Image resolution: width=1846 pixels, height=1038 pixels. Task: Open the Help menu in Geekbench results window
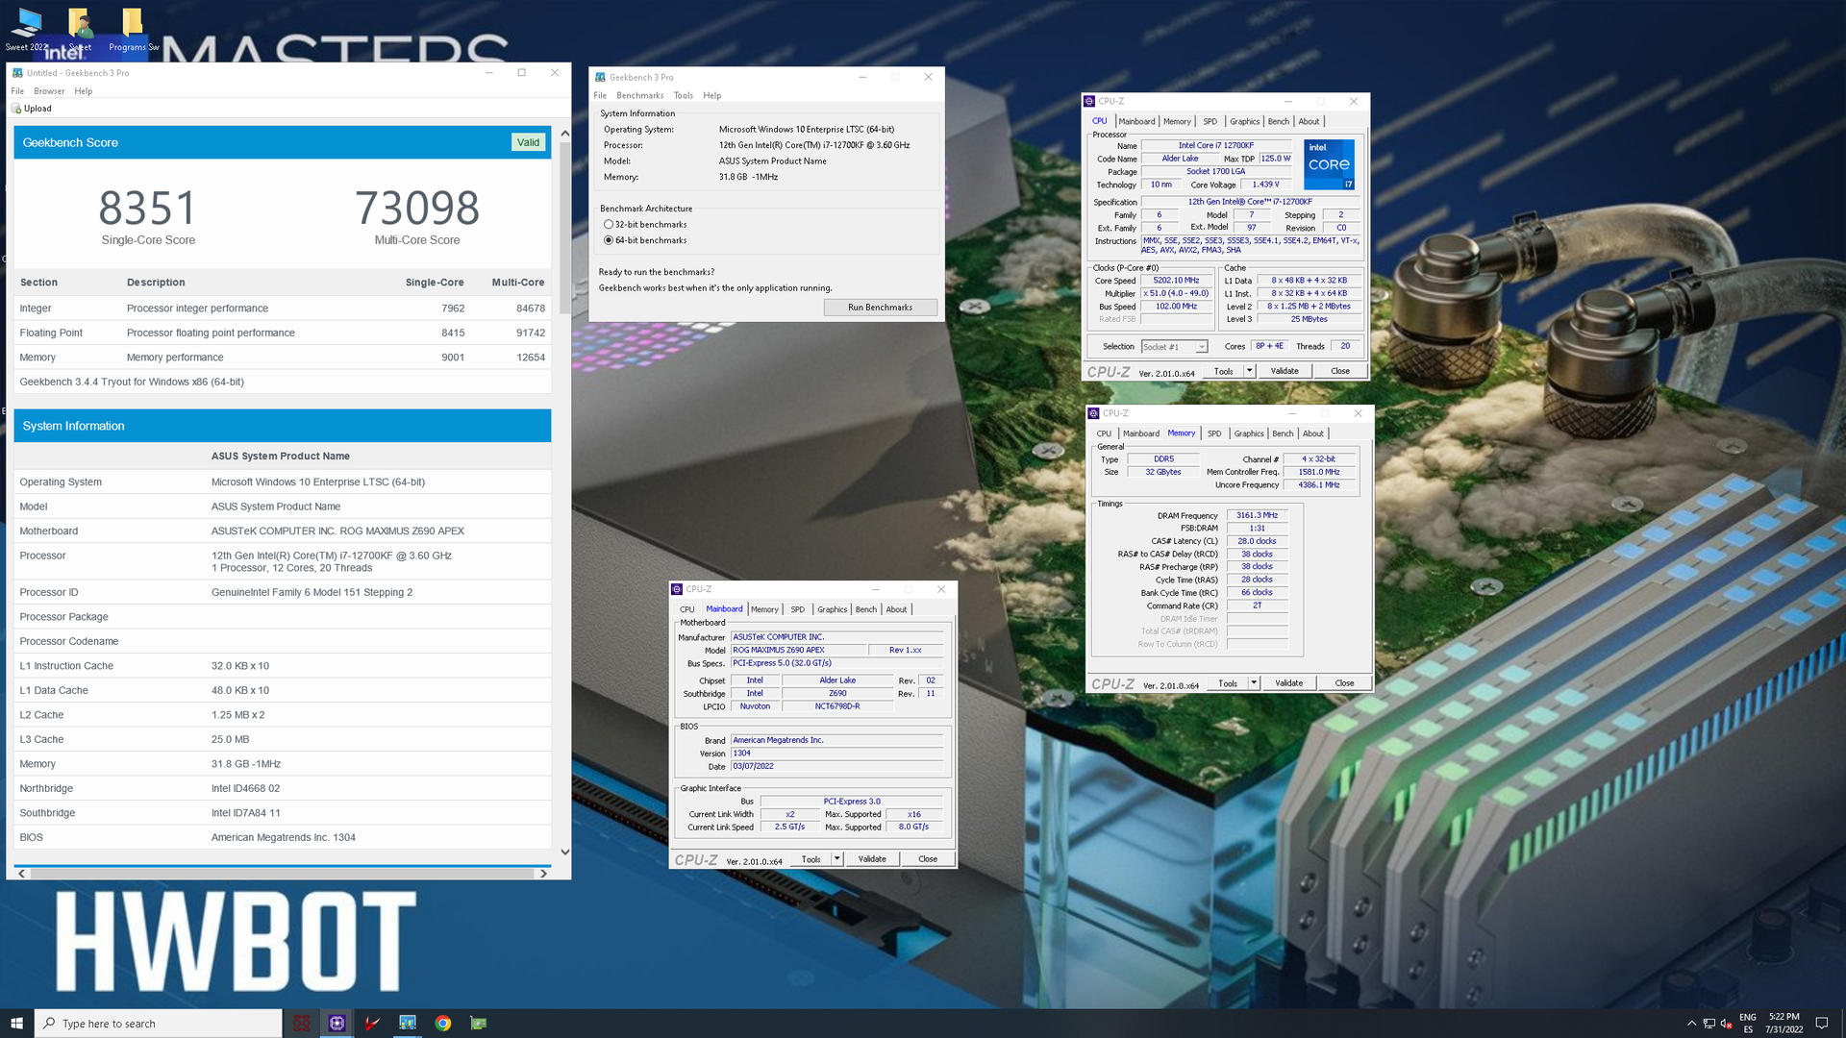[84, 91]
